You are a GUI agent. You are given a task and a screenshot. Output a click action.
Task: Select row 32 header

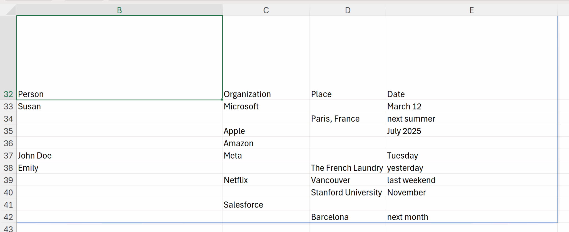coord(8,58)
